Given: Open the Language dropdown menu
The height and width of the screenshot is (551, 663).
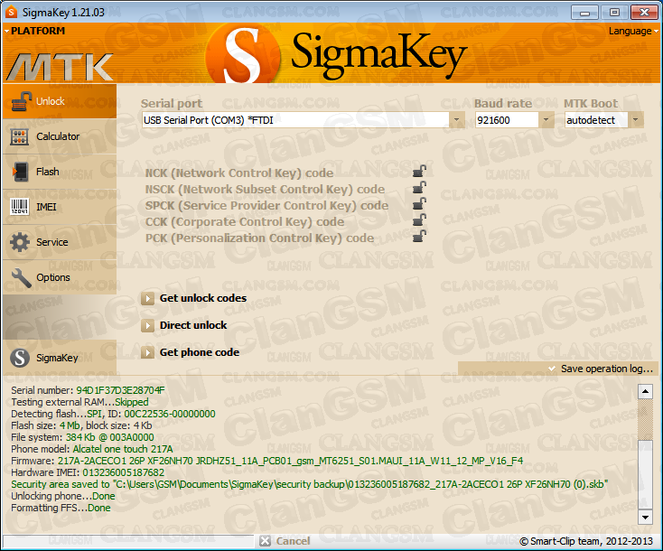Looking at the screenshot, I should [x=633, y=31].
